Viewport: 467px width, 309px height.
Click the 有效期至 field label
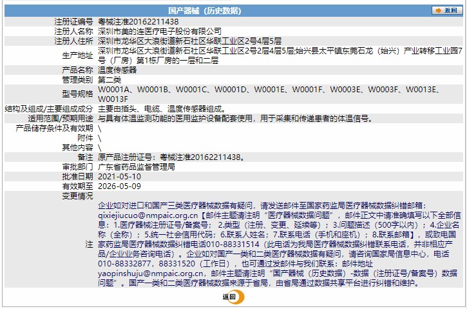click(77, 186)
